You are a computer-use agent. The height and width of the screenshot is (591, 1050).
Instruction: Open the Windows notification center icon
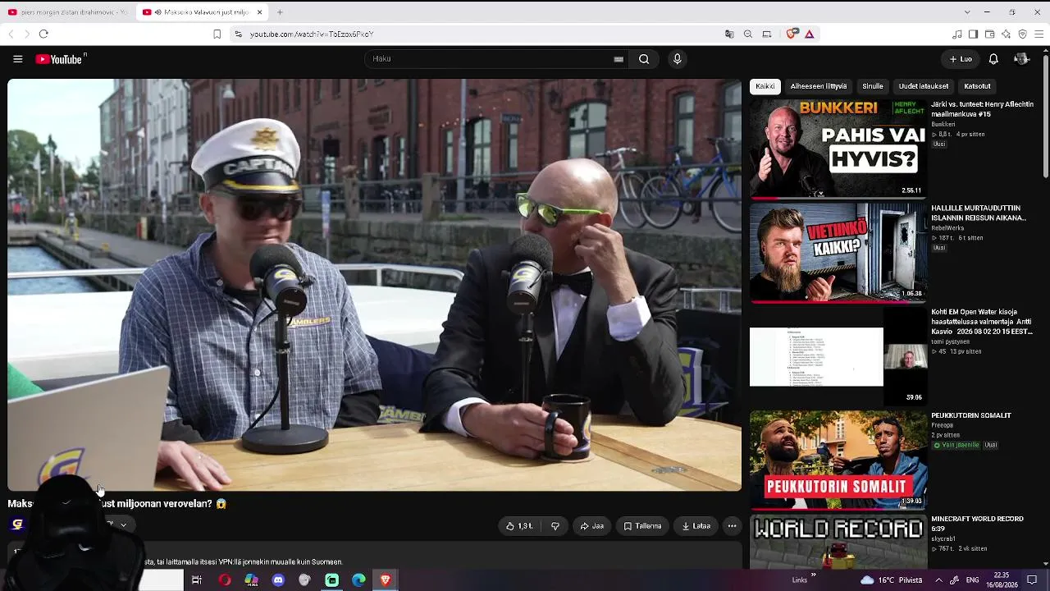coord(1032,580)
